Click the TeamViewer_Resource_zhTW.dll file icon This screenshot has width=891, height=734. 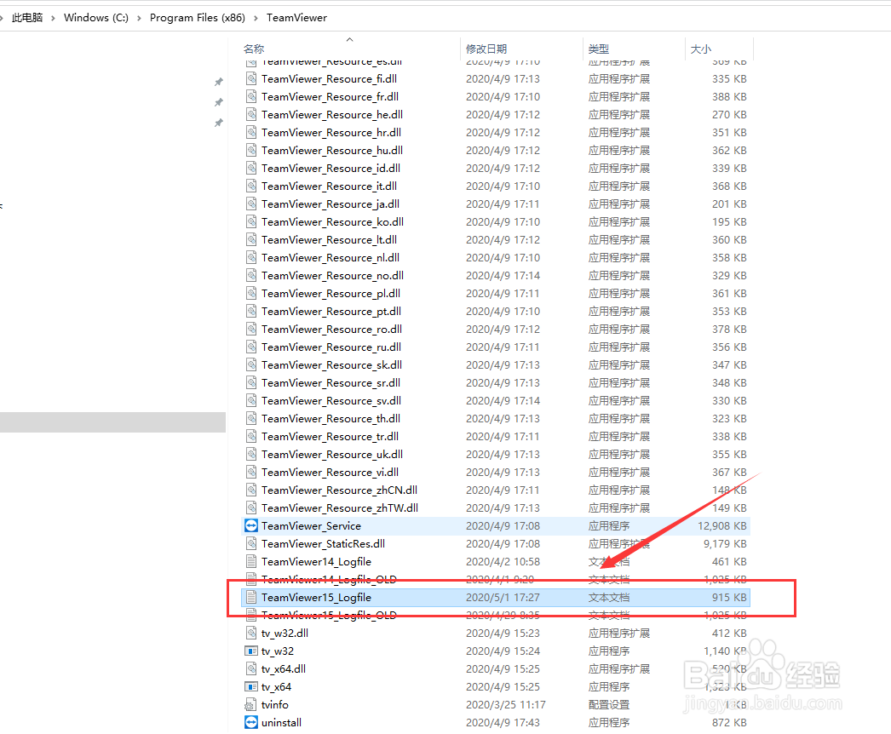pos(250,507)
